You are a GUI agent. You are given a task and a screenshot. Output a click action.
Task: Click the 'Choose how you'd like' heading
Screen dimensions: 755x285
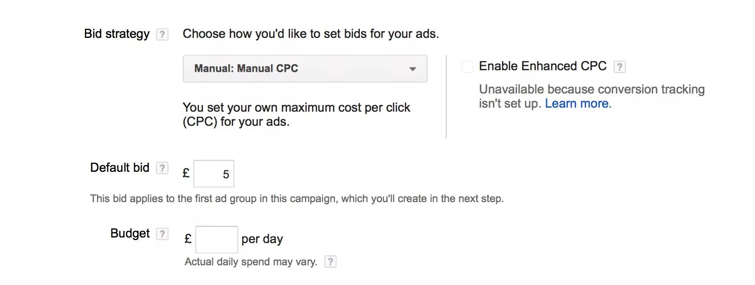coord(310,34)
